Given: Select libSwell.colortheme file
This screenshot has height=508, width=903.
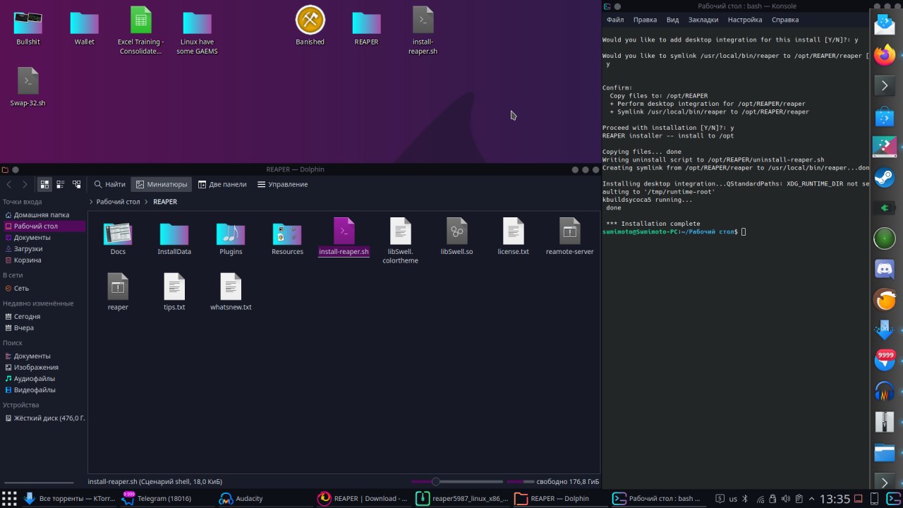Looking at the screenshot, I should (x=400, y=241).
